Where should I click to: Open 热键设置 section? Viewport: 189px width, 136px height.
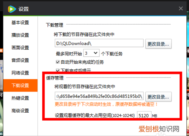[20, 98]
